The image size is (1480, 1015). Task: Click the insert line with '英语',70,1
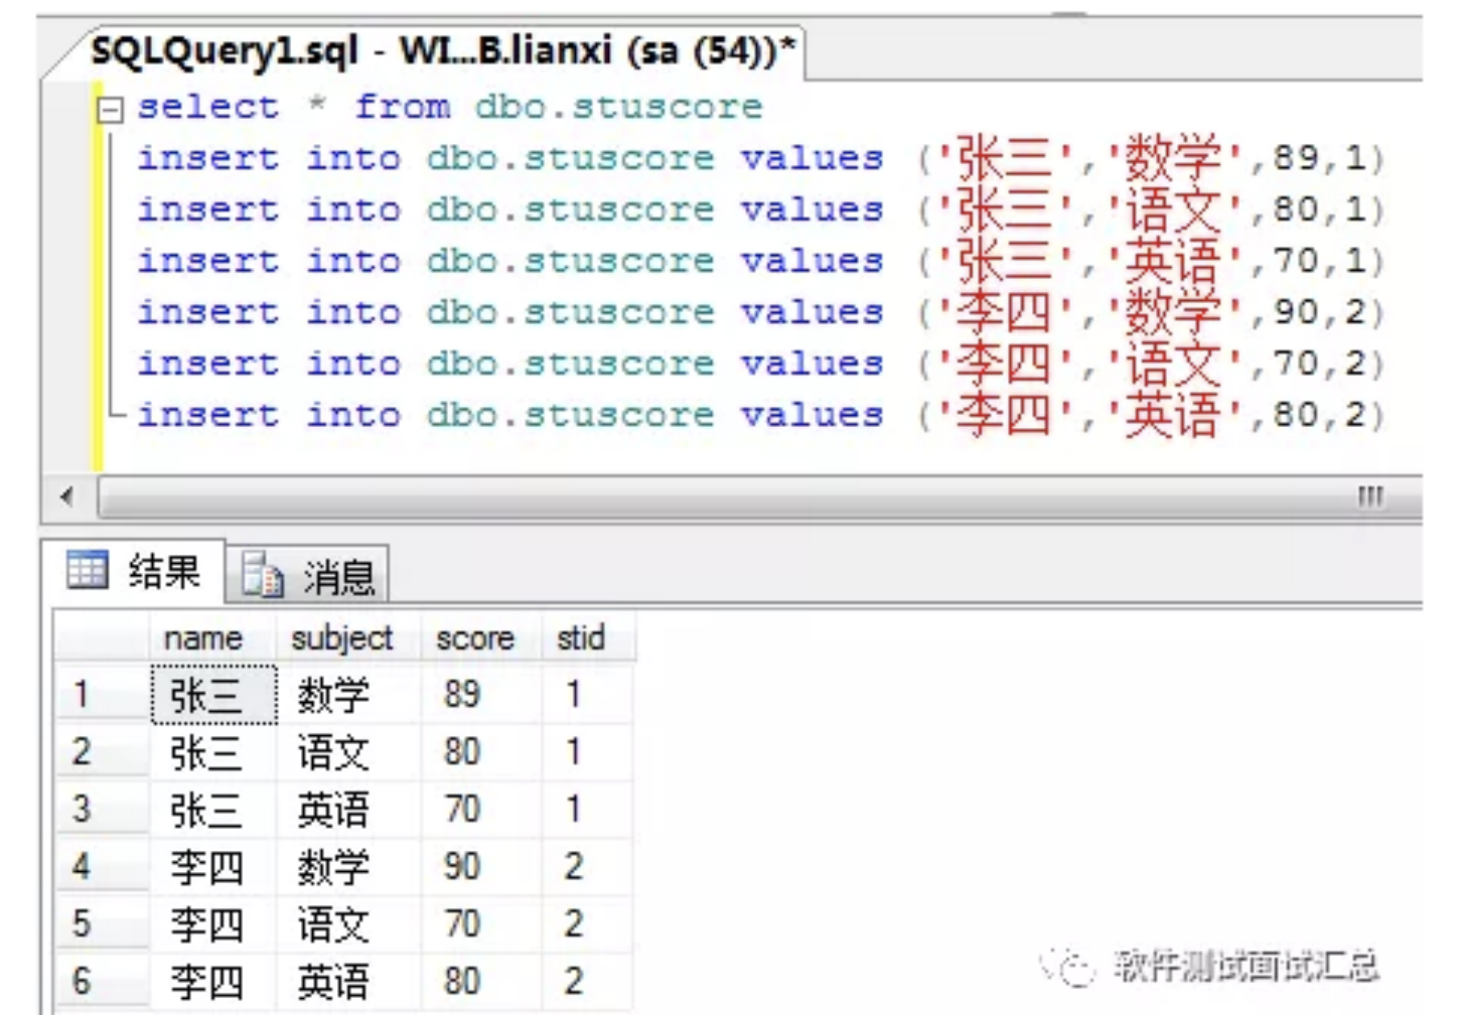(761, 261)
